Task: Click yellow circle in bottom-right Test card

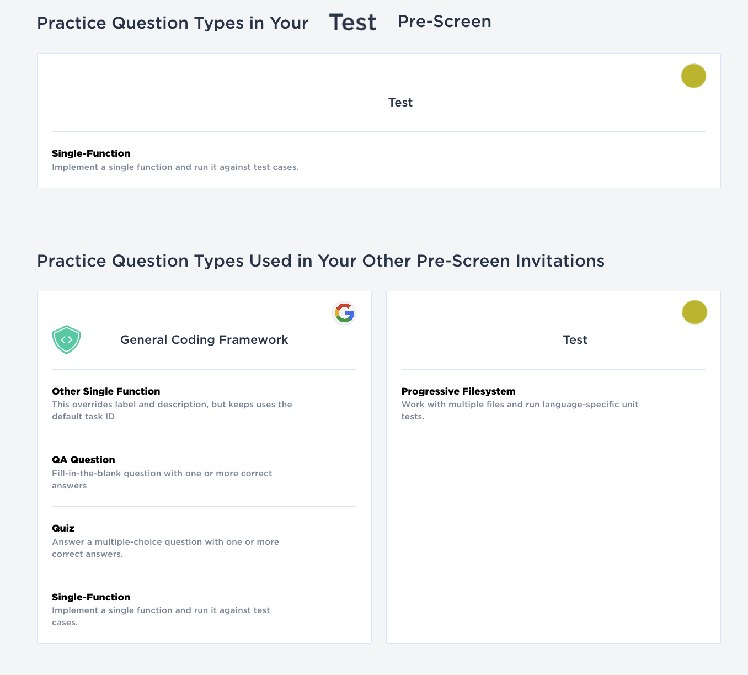Action: pos(694,312)
